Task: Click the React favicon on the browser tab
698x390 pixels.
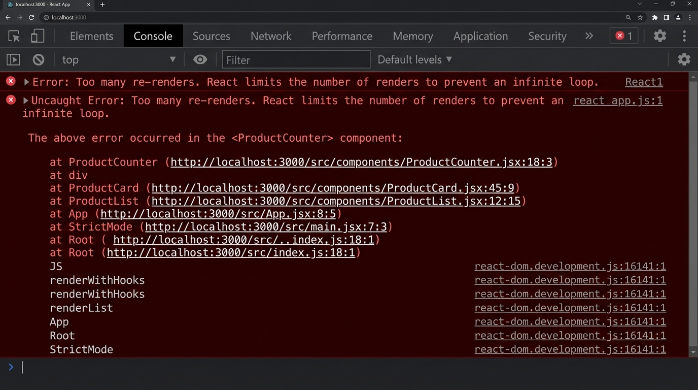Action: pos(10,5)
